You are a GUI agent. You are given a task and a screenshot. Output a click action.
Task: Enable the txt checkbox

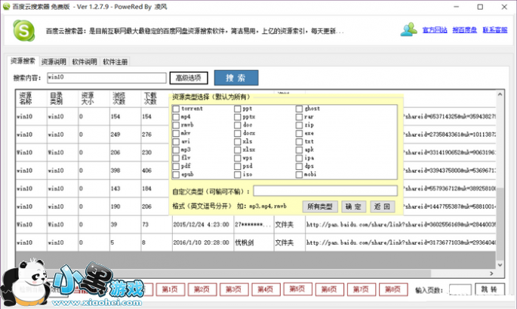(x=299, y=141)
